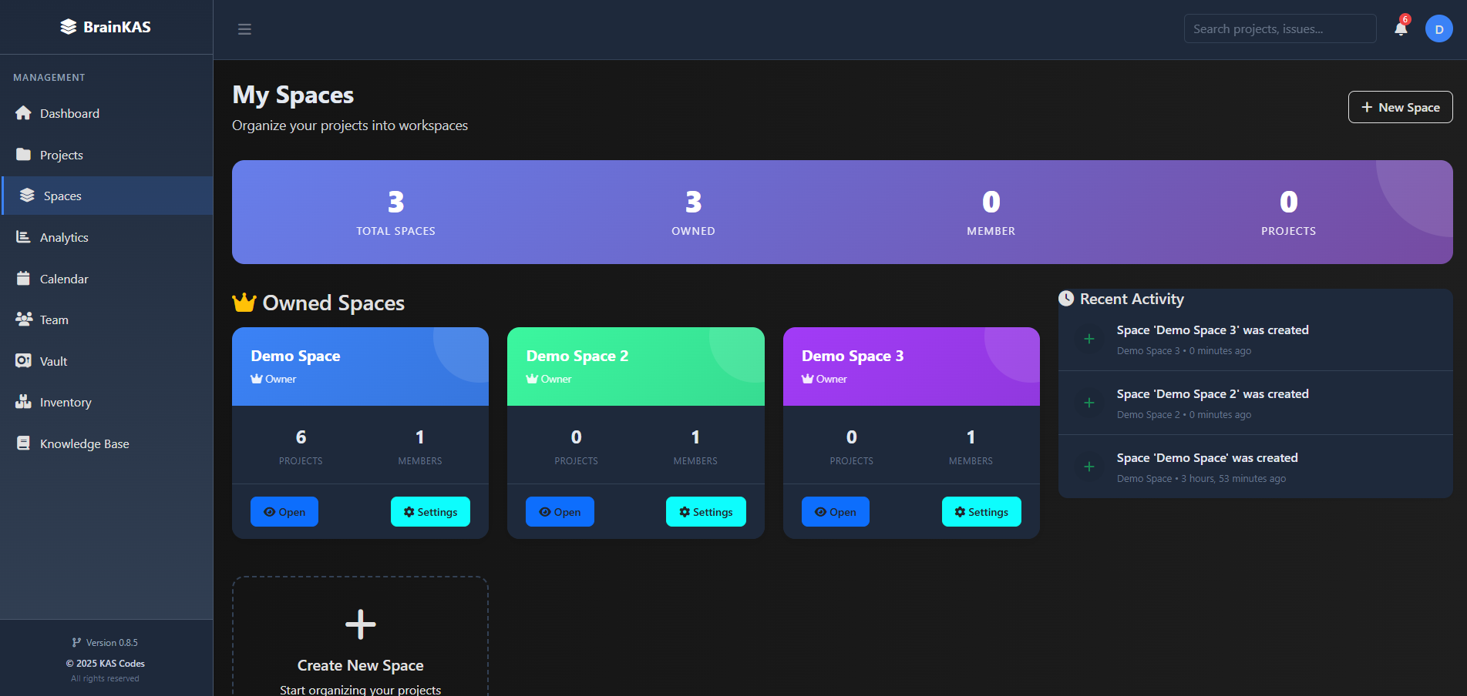
Task: Click the Knowledge Base book icon
Action: (x=23, y=443)
